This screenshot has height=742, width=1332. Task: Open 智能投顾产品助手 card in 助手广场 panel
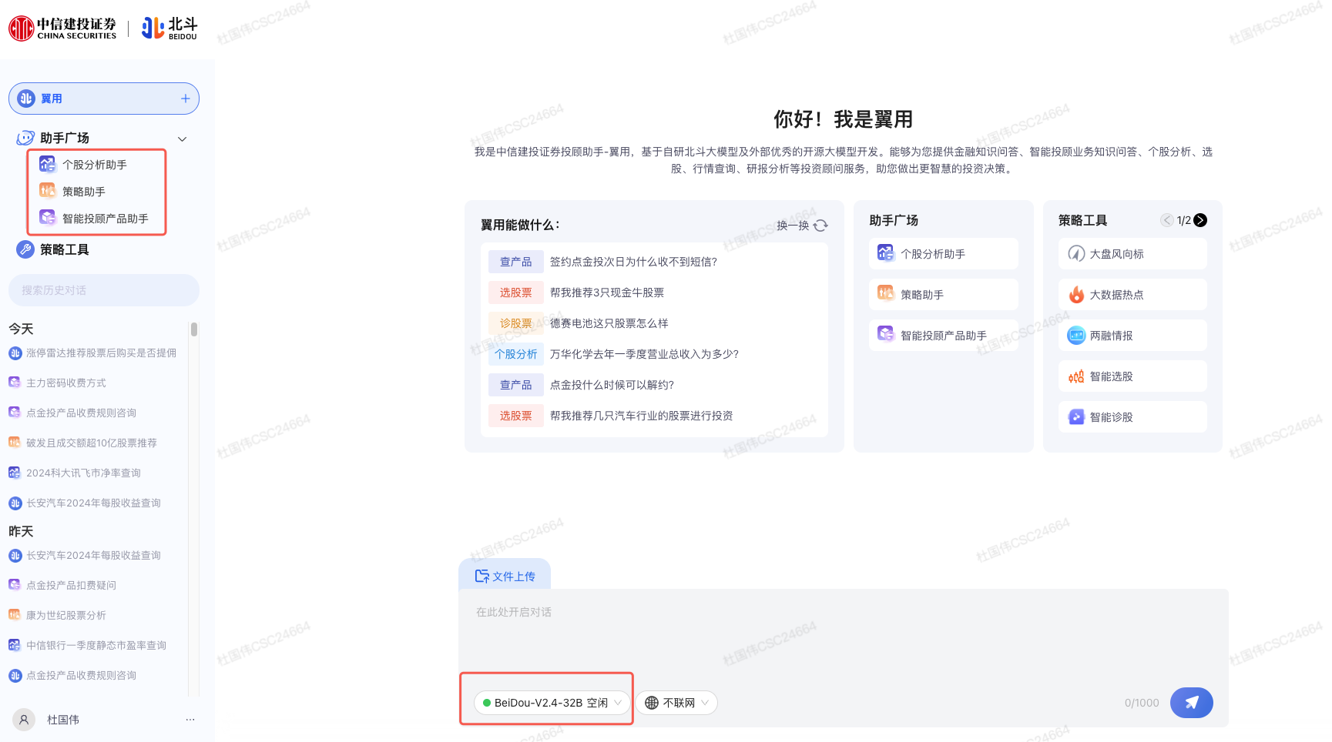pyautogui.click(x=944, y=336)
